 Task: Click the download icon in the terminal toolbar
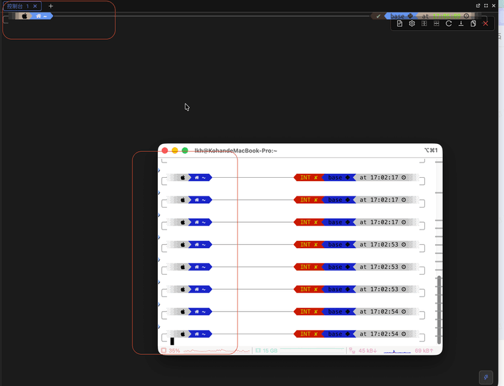point(461,23)
